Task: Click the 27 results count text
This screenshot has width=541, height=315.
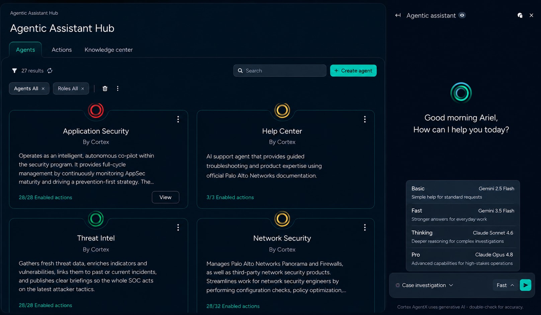Action: click(32, 71)
